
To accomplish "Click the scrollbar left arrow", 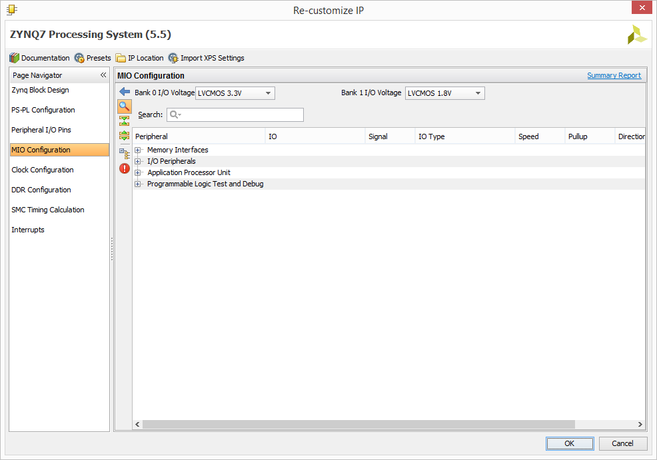I will (x=137, y=425).
